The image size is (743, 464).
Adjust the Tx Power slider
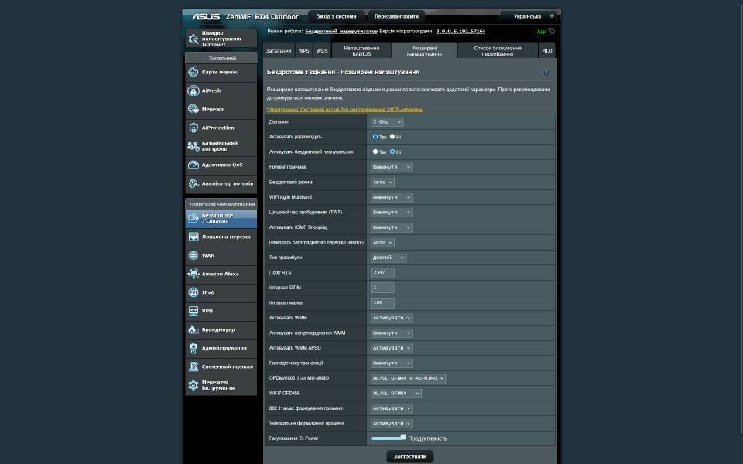pyautogui.click(x=402, y=438)
